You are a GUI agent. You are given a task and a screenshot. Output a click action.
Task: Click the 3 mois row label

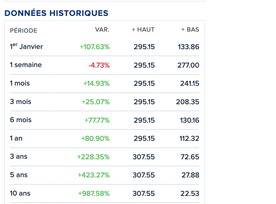(x=20, y=102)
